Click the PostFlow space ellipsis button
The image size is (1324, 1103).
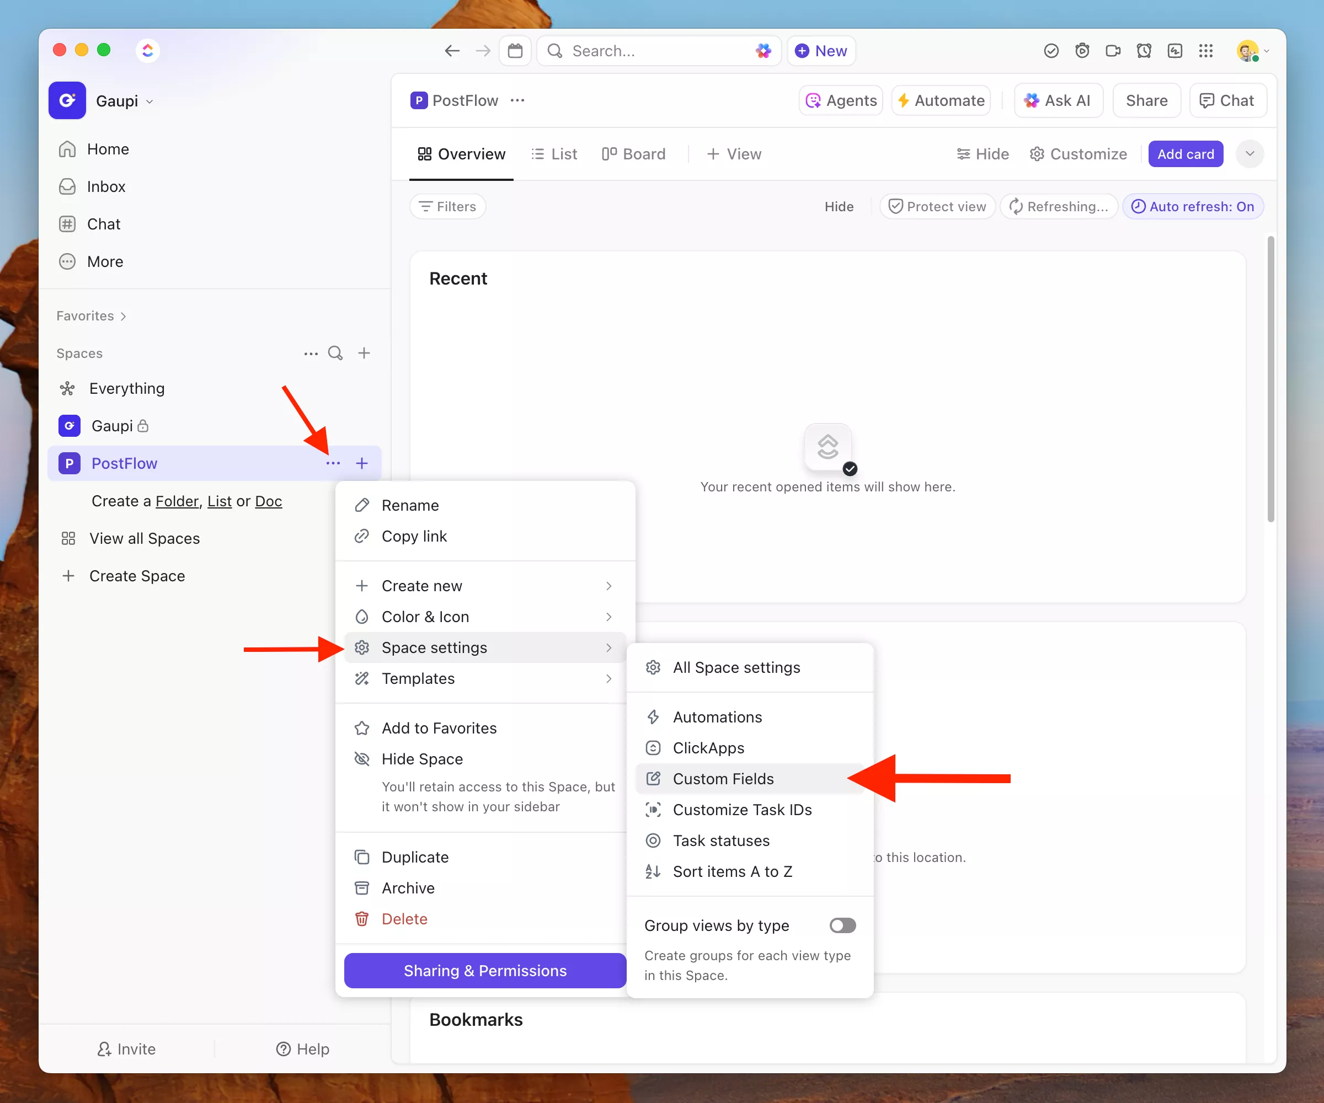[x=334, y=463]
